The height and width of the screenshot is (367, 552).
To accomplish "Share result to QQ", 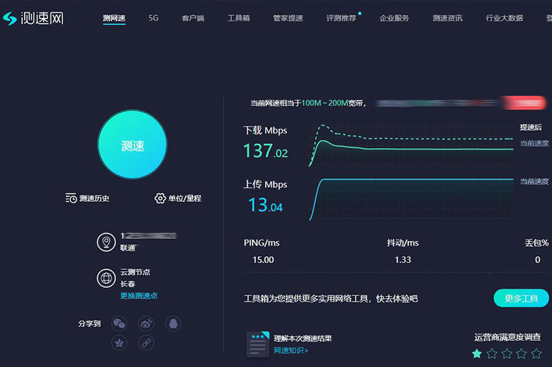I will pos(173,323).
